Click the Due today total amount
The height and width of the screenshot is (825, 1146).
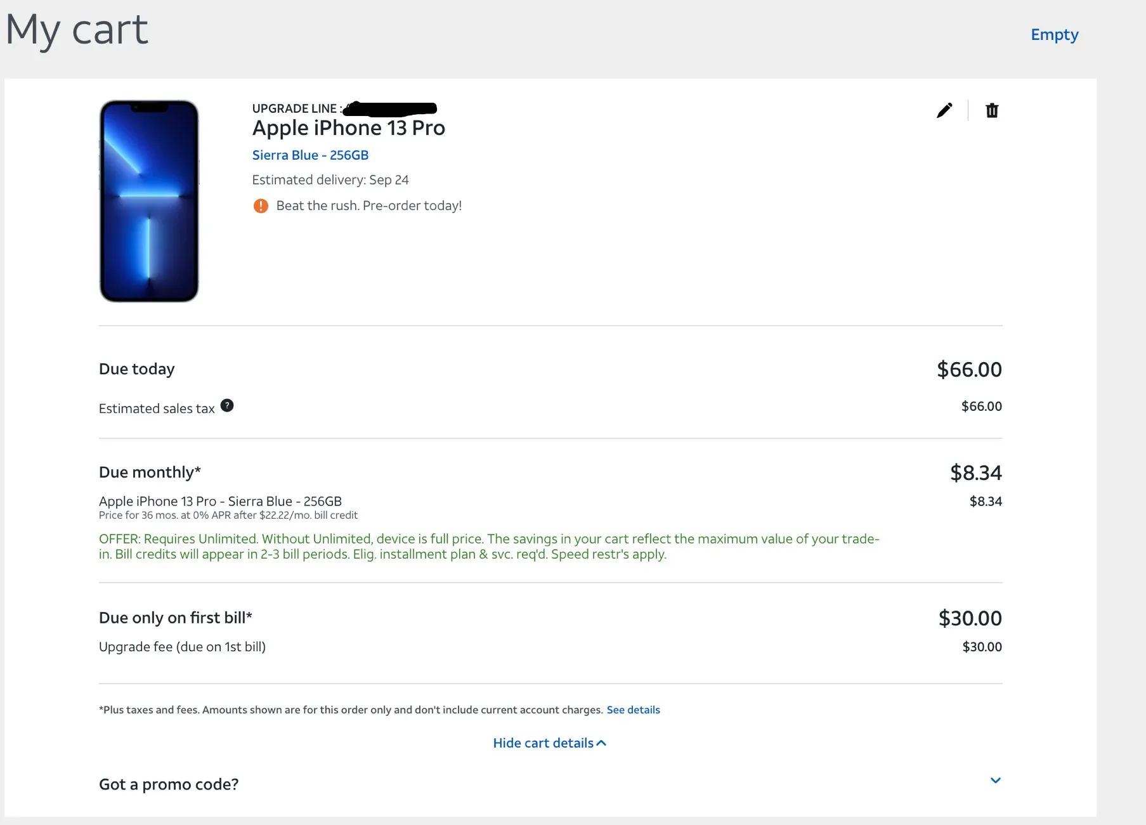click(969, 370)
